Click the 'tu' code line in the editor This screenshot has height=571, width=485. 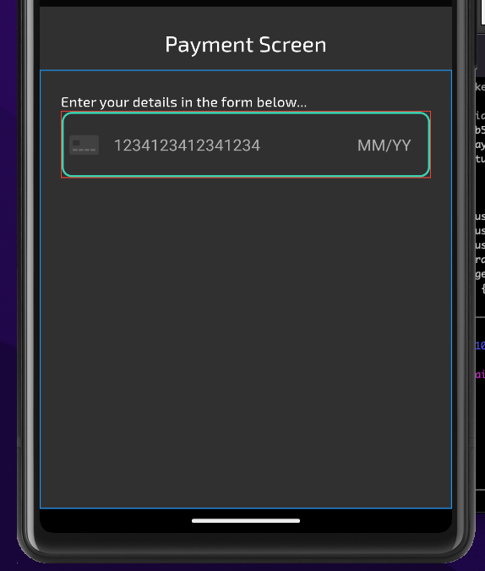click(480, 159)
